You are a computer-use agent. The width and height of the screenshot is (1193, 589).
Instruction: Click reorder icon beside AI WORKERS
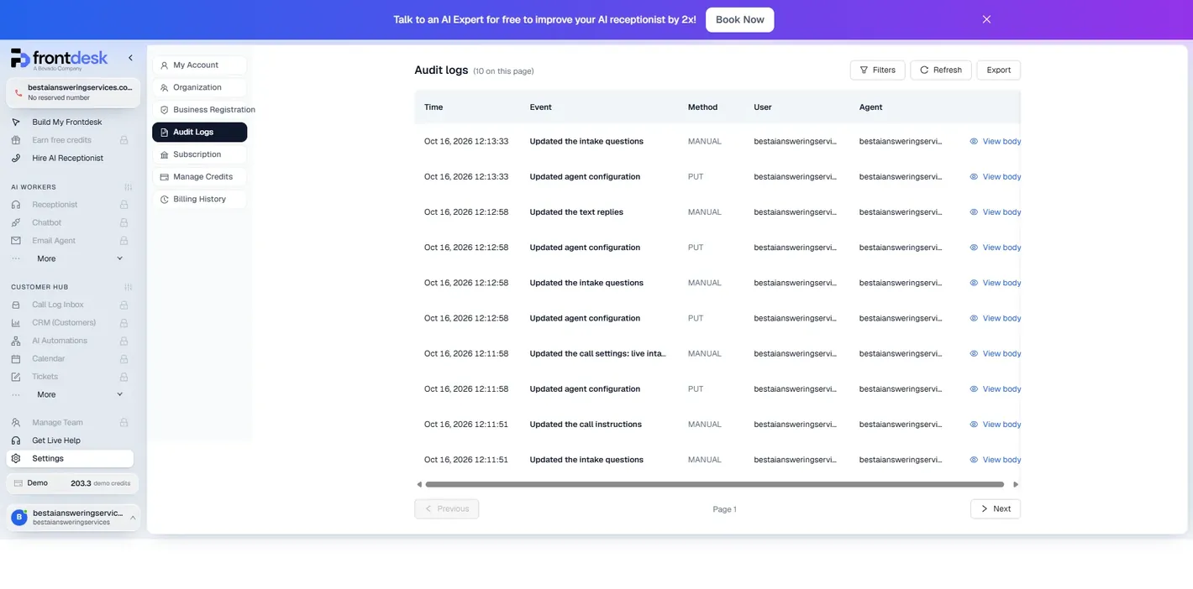point(128,187)
